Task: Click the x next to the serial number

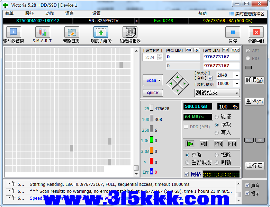Action: pos(136,21)
